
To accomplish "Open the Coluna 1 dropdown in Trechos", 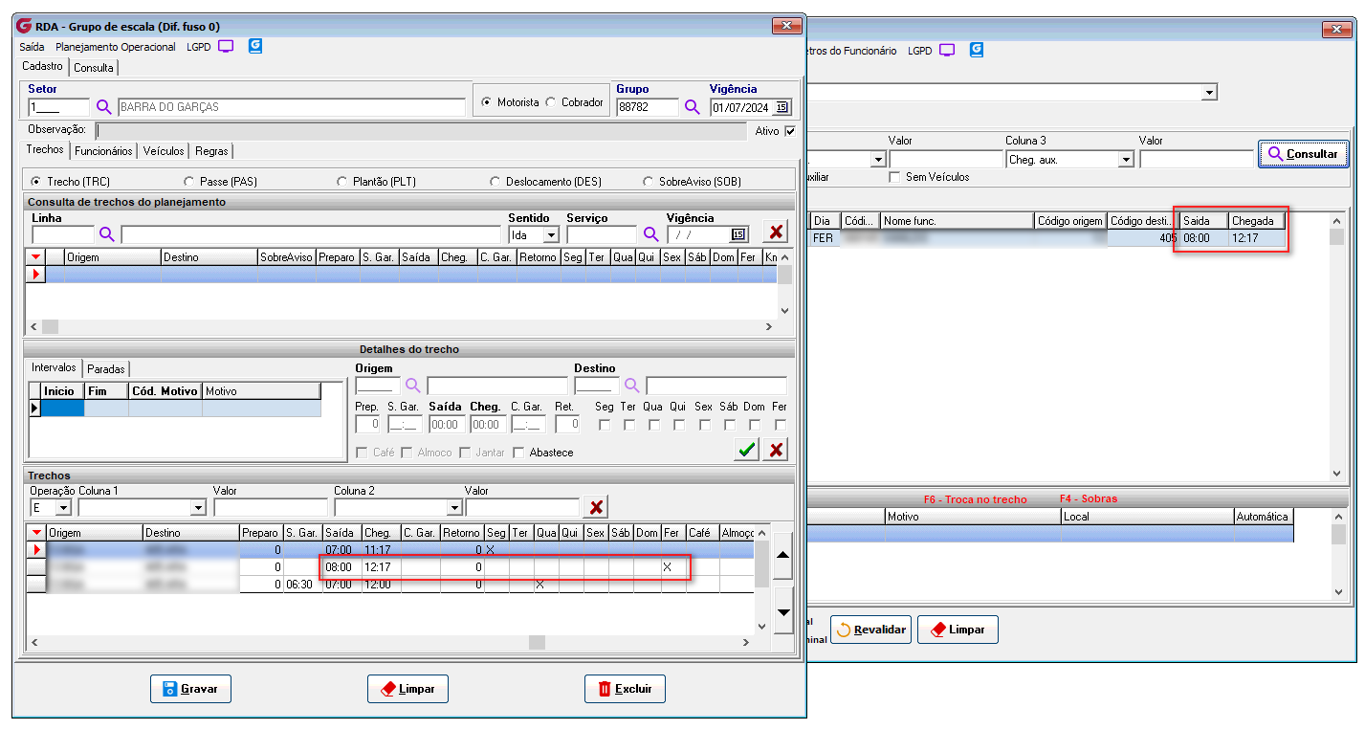I will pyautogui.click(x=198, y=507).
